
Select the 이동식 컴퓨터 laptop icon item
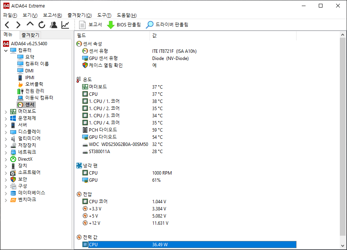pyautogui.click(x=20, y=98)
